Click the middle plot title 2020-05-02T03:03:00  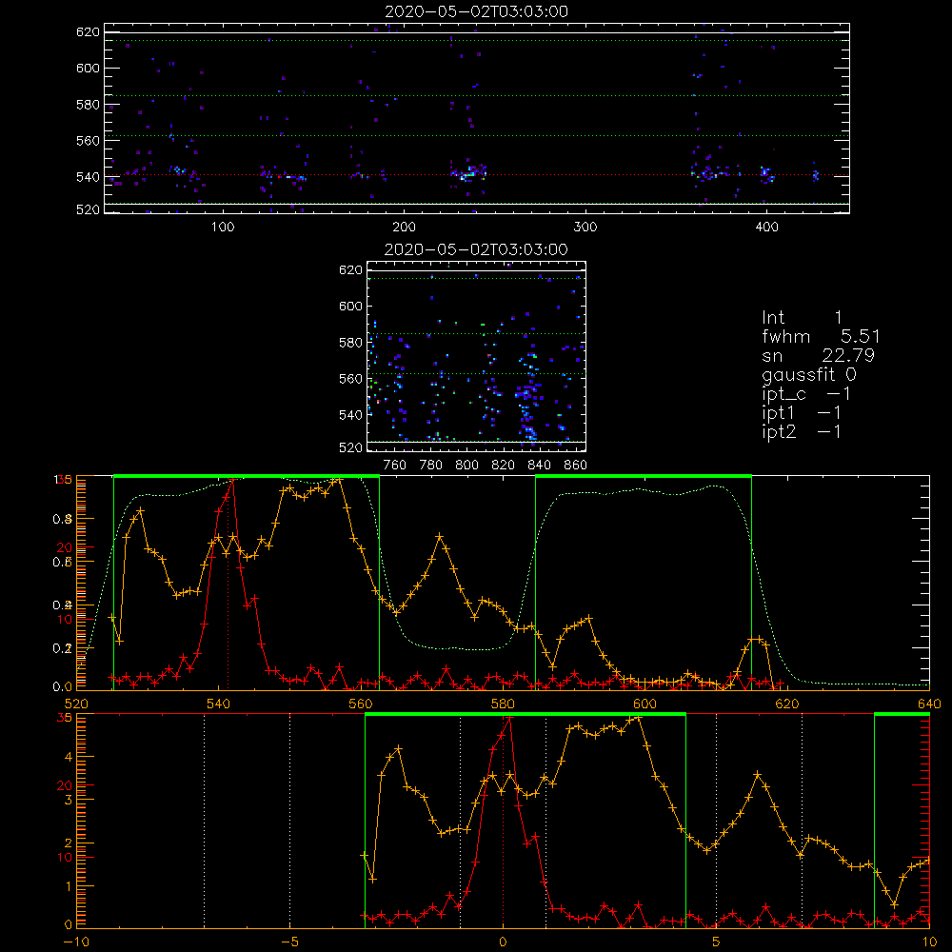(476, 249)
